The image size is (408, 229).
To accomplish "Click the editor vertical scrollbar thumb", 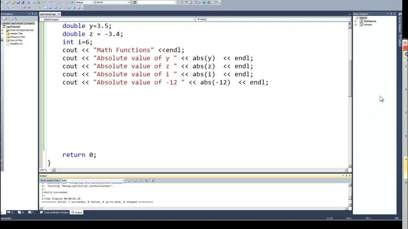I will coord(350,78).
